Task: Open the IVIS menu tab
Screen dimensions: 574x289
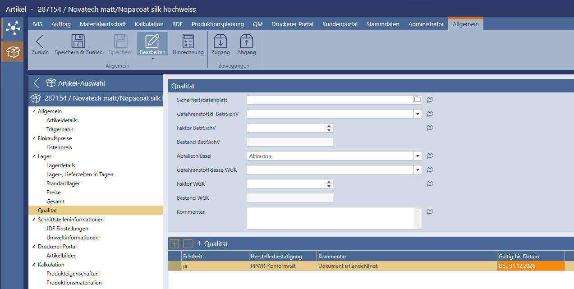Action: [x=37, y=24]
